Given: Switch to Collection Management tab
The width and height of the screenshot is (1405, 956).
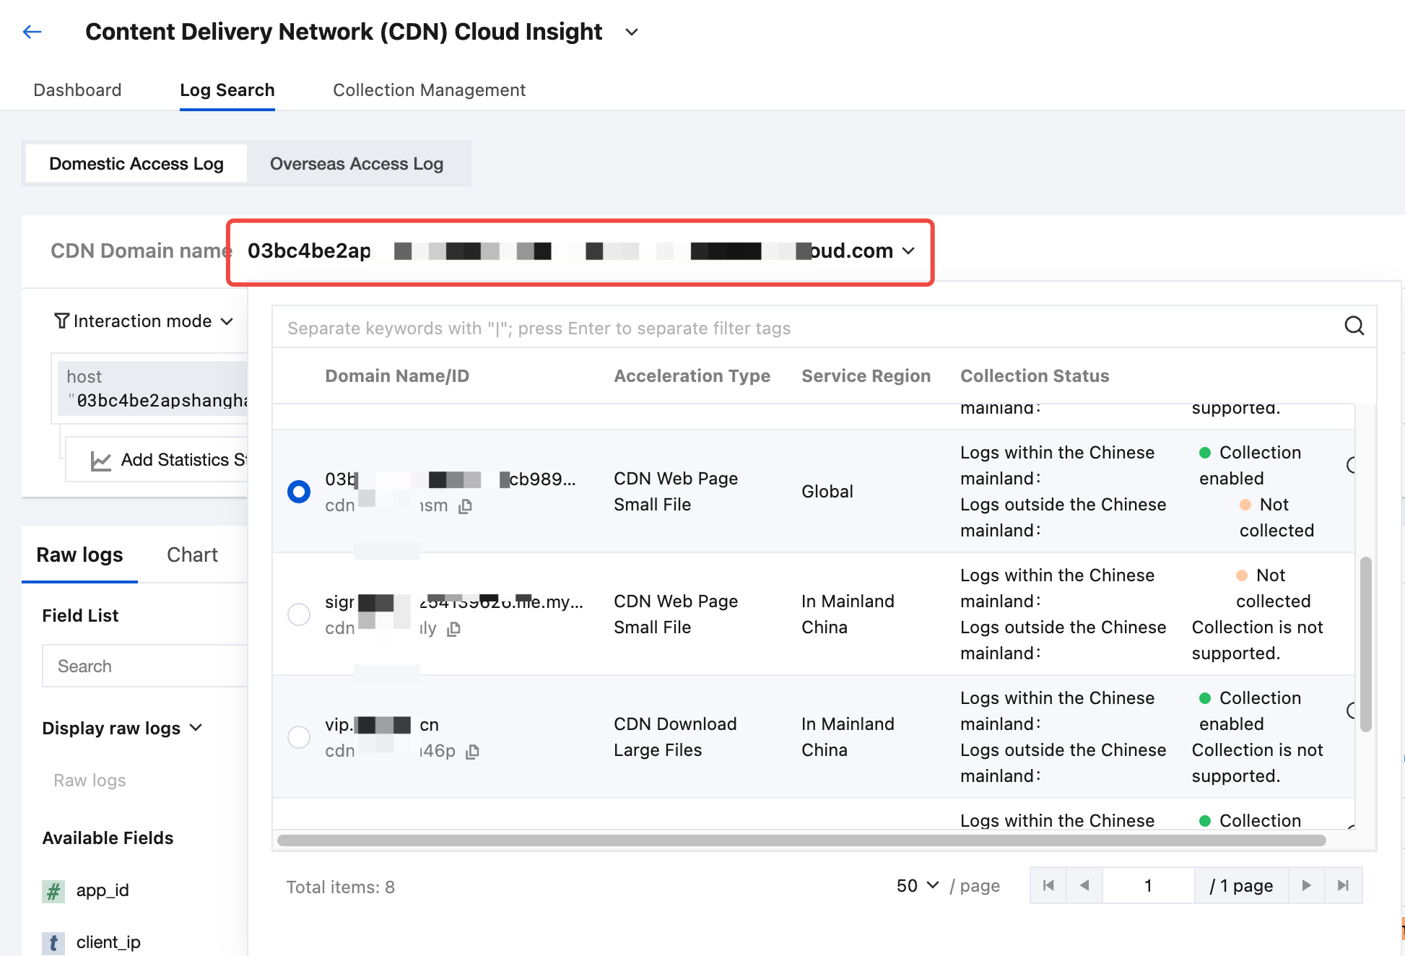Looking at the screenshot, I should [x=429, y=90].
